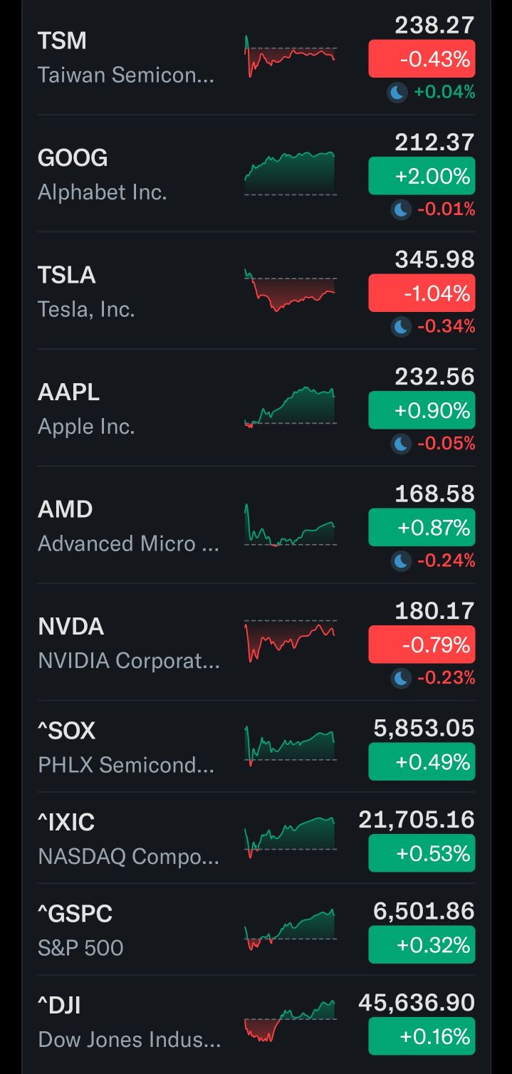The image size is (512, 1074).
Task: Open the Dow Jones sparkline chart
Action: [290, 1021]
